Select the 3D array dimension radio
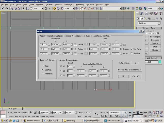 [61, 75]
